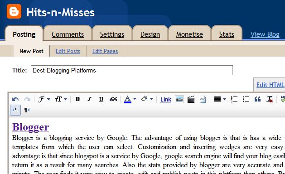Screen dimensions: 285x174
Task: Toggle strikethrough ABC formatting
Action: [113, 99]
